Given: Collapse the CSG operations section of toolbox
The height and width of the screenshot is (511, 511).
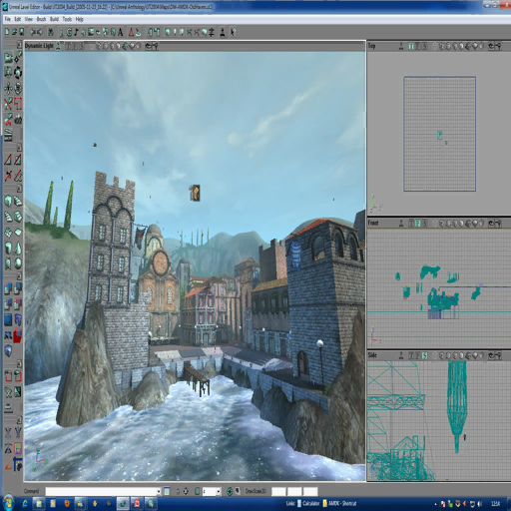Looking at the screenshot, I should (x=19, y=275).
